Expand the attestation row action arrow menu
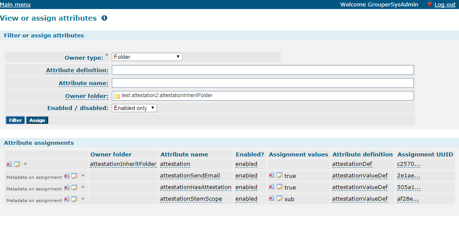459x229 pixels. pos(25,164)
